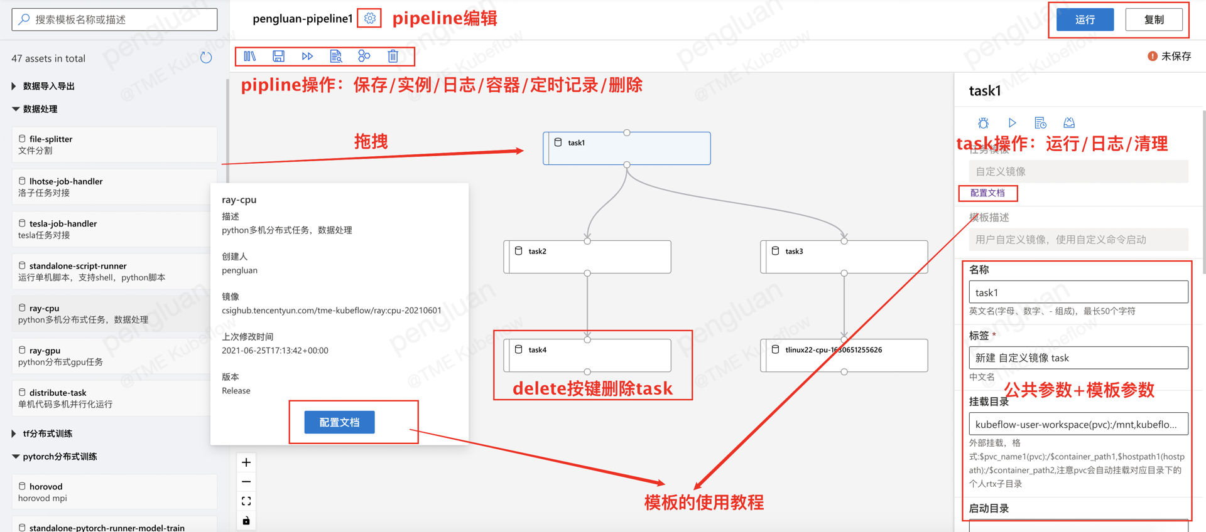This screenshot has width=1206, height=532.
Task: Select the distribute-task template item
Action: coord(114,398)
